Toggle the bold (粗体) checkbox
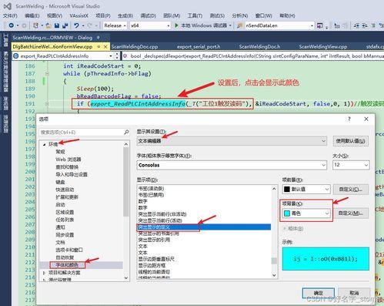 click(285, 228)
